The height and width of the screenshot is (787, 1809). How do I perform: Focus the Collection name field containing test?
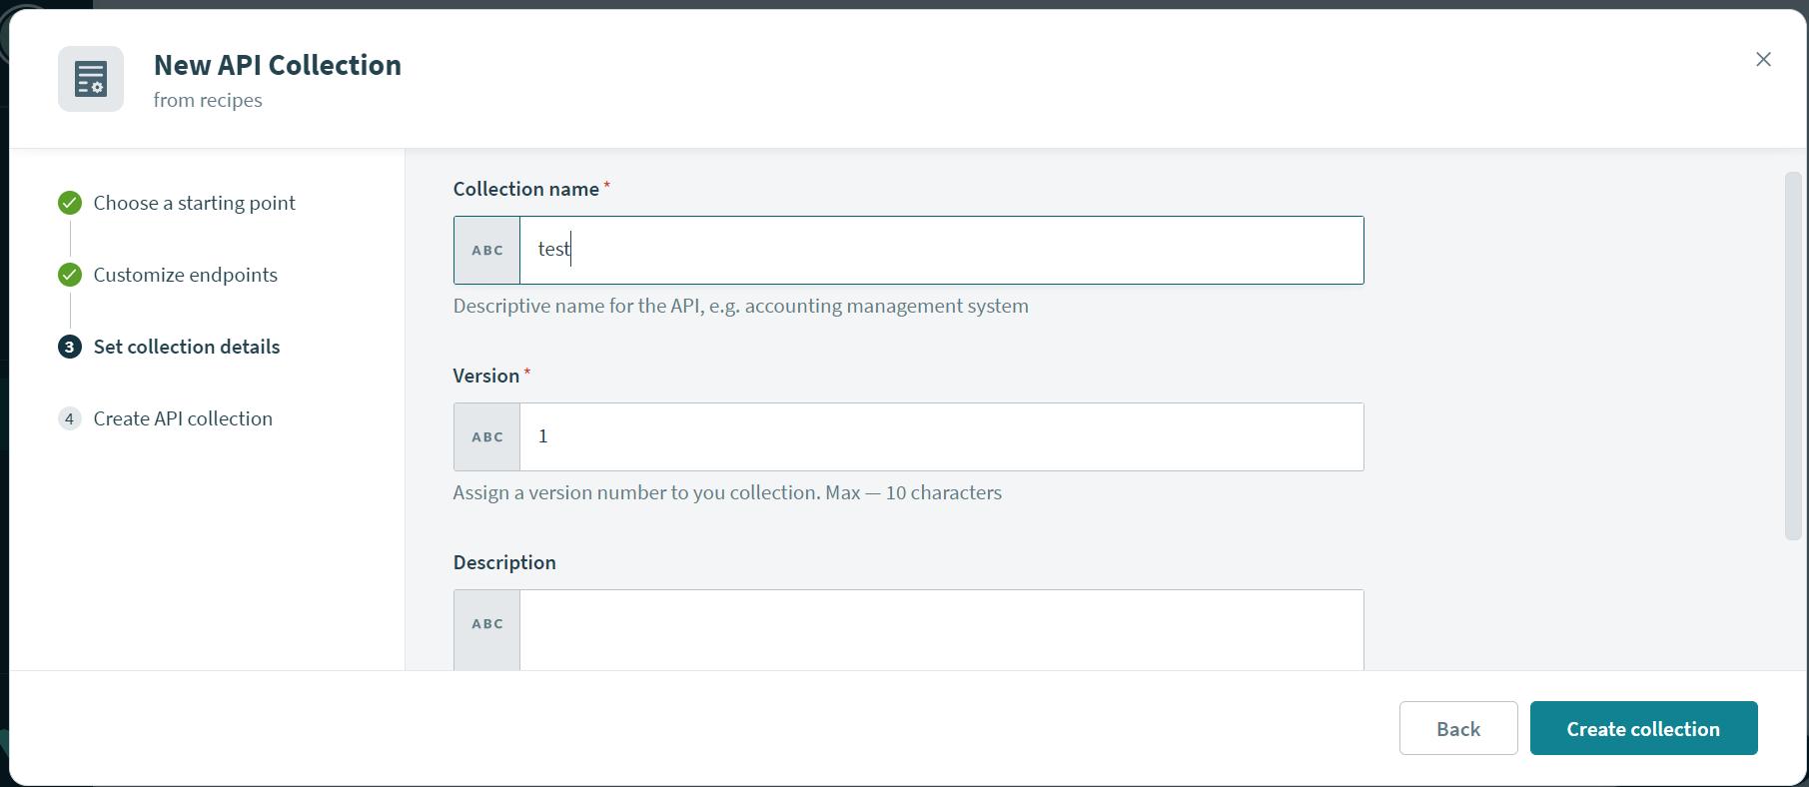point(940,251)
